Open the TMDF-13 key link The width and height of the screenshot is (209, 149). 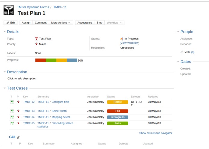tap(29, 111)
